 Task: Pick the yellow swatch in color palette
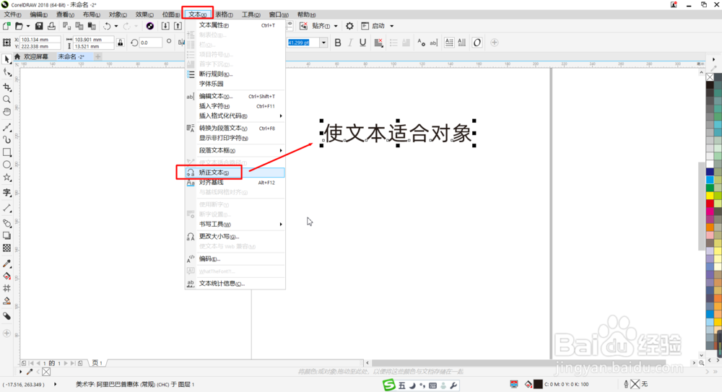pos(710,196)
